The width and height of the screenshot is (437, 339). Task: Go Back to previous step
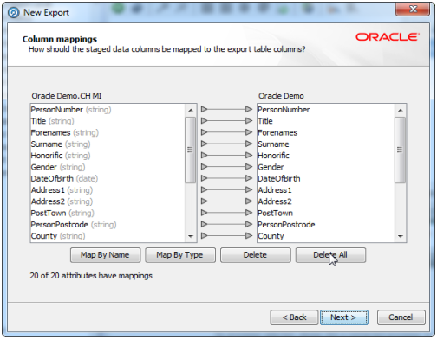click(x=294, y=317)
